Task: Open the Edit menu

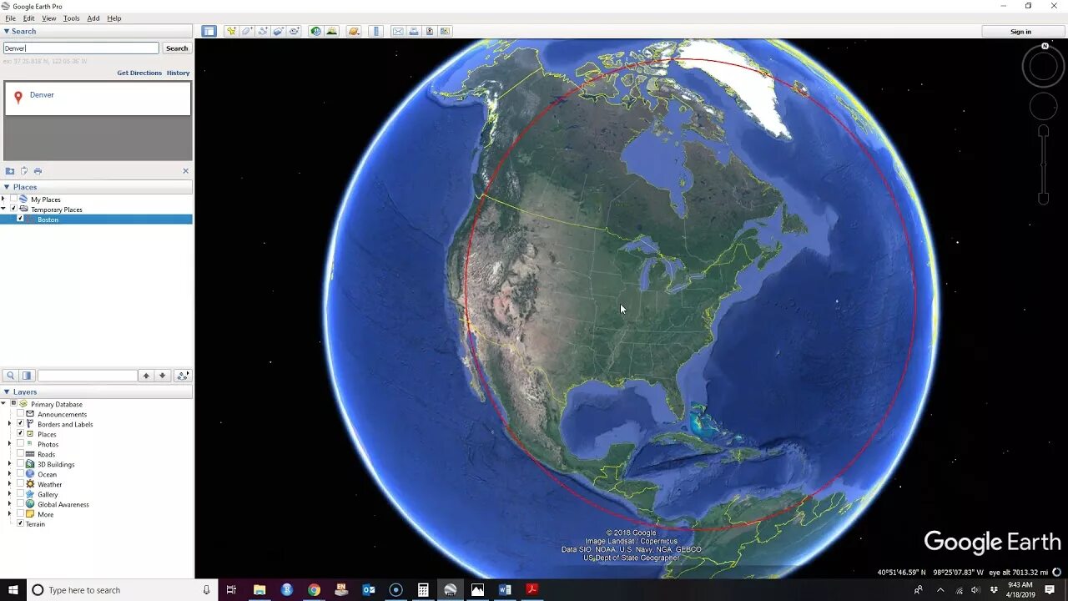Action: point(28,18)
